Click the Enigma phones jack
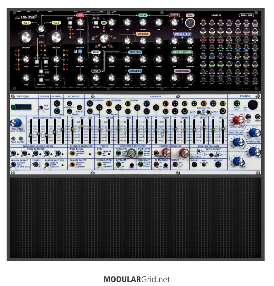 pyautogui.click(x=258, y=117)
